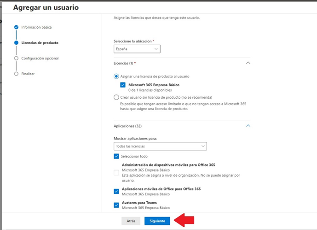Uncheck Aplicaciones móviles de Office checkbox
This screenshot has height=230, width=317.
[116, 191]
